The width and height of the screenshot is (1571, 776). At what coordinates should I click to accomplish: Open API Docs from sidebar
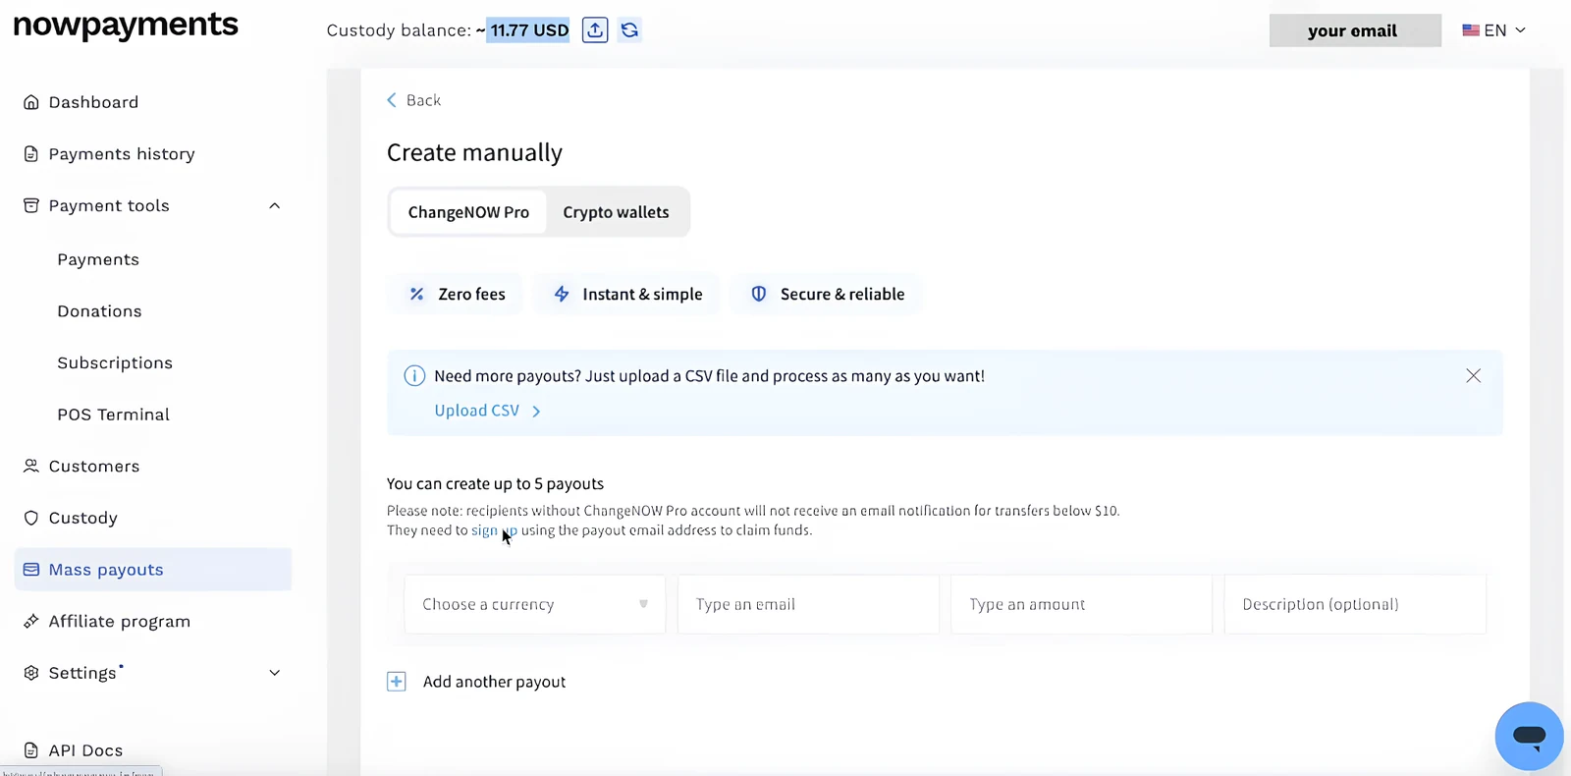85,750
